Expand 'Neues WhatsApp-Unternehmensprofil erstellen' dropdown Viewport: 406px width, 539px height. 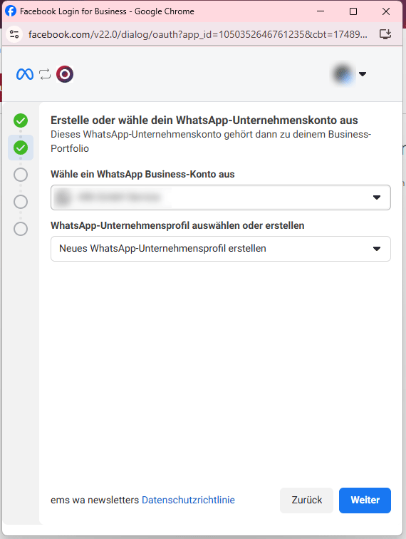pyautogui.click(x=221, y=249)
